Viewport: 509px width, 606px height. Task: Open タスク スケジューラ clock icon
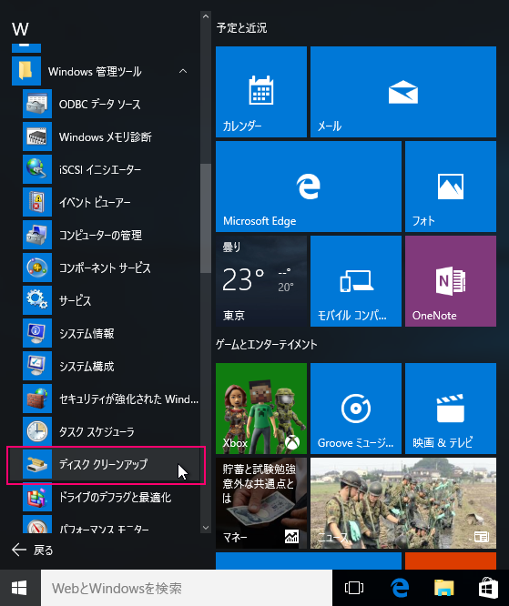click(x=37, y=431)
